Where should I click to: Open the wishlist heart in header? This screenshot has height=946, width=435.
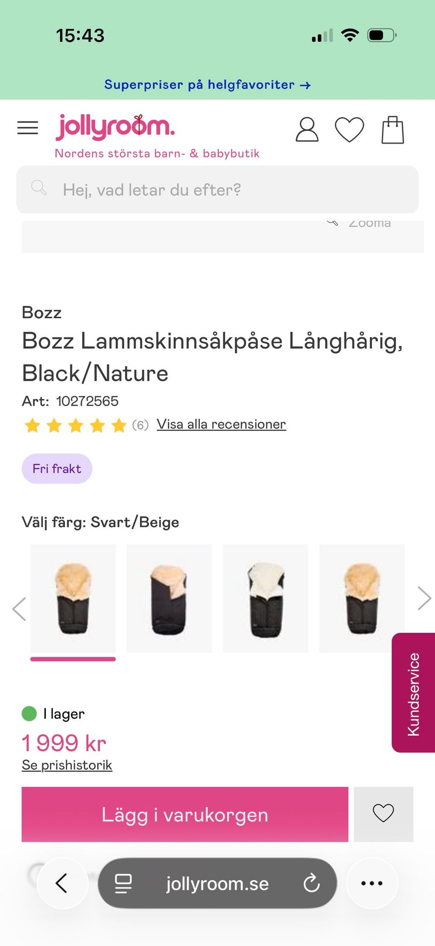(x=349, y=130)
